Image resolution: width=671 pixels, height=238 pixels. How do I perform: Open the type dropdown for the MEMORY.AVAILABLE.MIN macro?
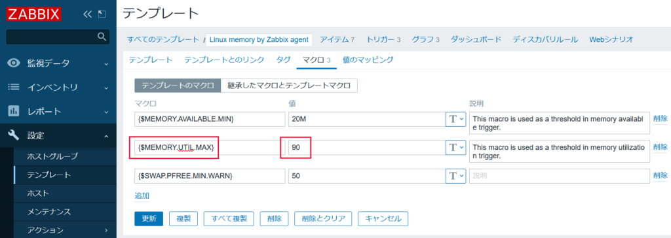456,119
